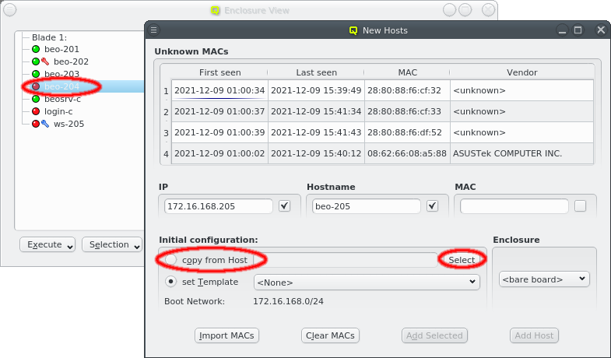Click green status icon of beo-201

point(36,49)
